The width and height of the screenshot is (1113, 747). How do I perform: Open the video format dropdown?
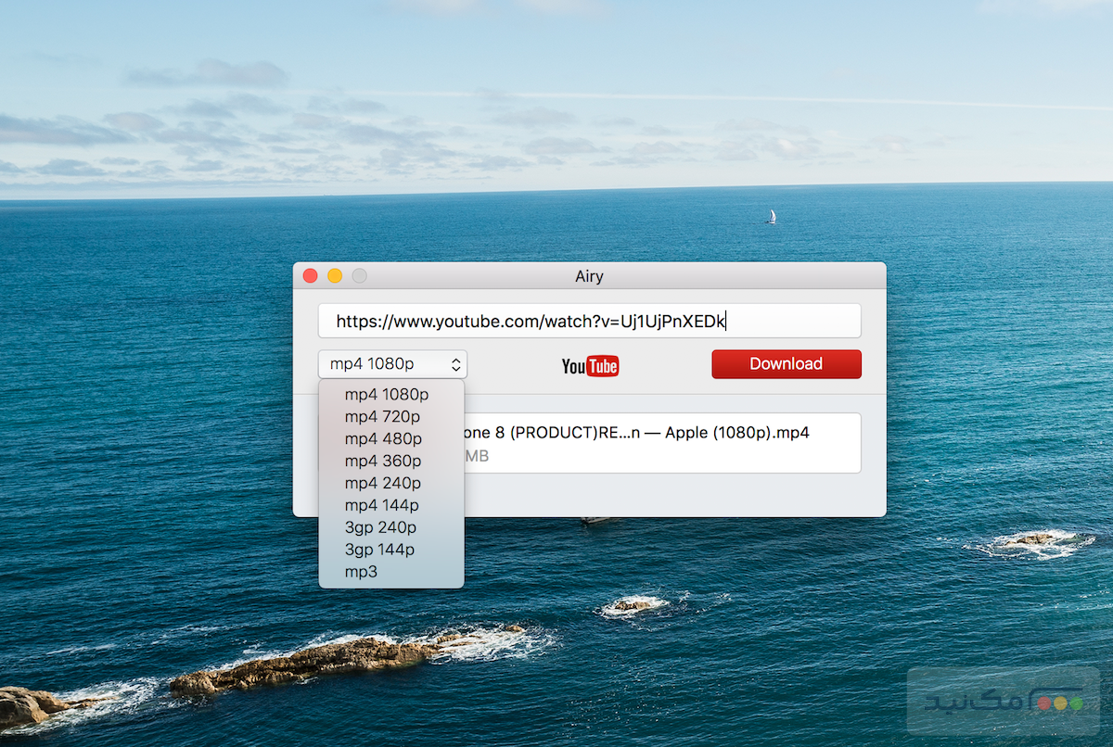click(391, 363)
